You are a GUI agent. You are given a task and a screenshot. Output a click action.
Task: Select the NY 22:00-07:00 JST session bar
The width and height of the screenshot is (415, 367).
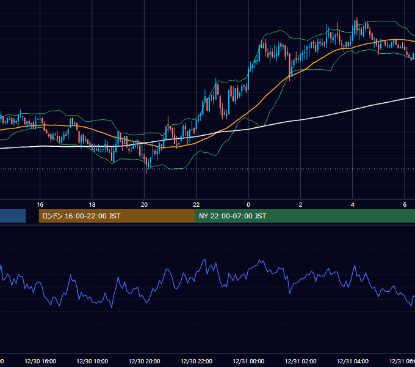[x=305, y=216]
